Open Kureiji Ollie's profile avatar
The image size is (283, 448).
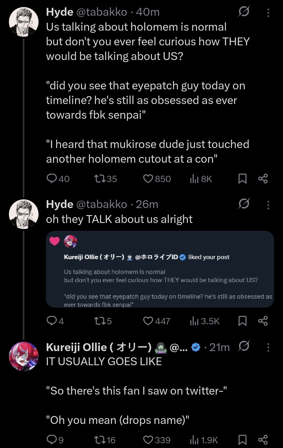[24, 356]
